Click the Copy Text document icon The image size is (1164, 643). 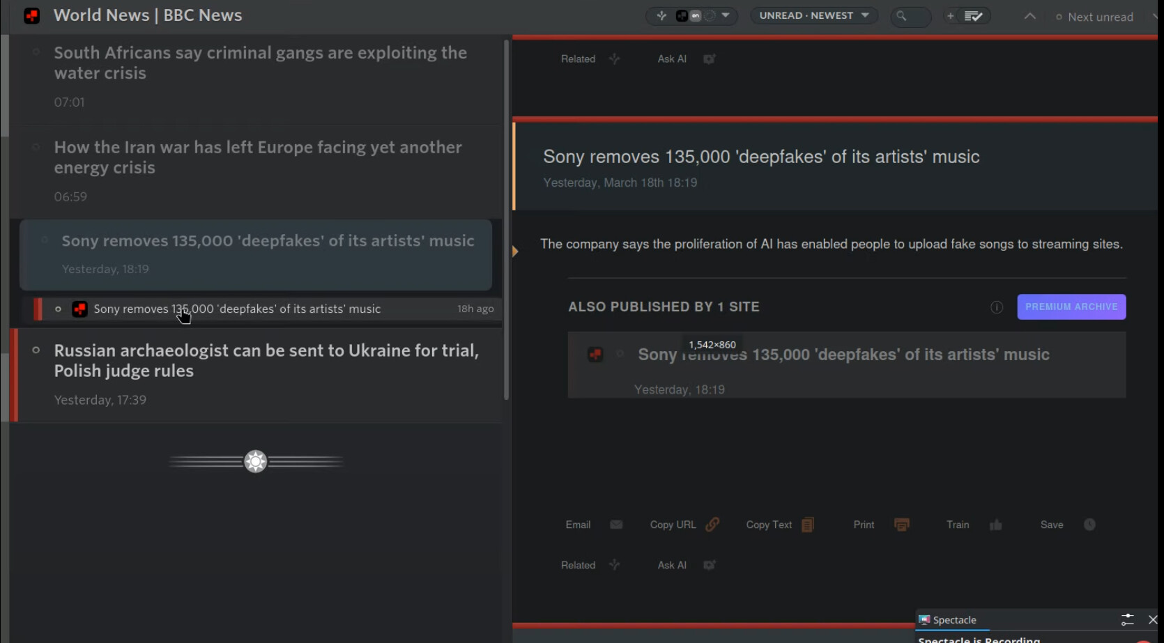807,525
